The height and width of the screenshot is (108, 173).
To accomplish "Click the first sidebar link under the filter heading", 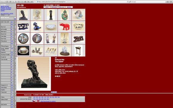I will point(5,6).
